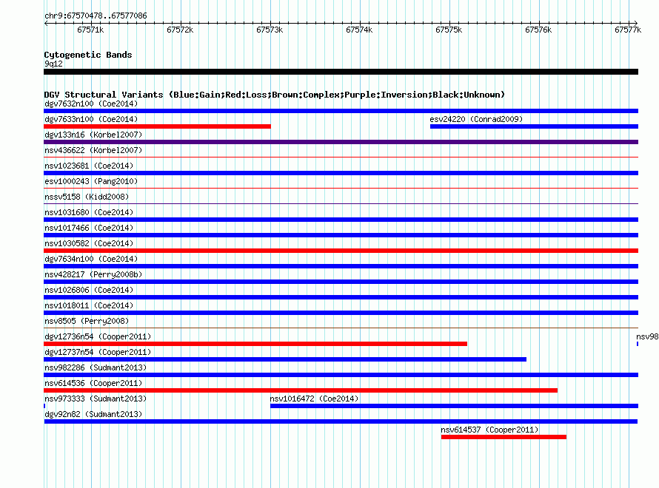659x488 pixels.
Task: Click the blue dgv12737n54 gain bar
Action: click(285, 359)
